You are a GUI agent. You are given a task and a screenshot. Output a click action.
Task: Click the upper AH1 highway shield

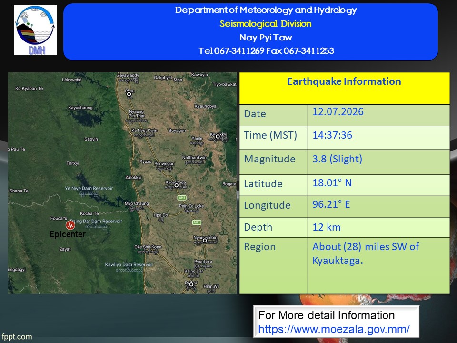(182, 198)
